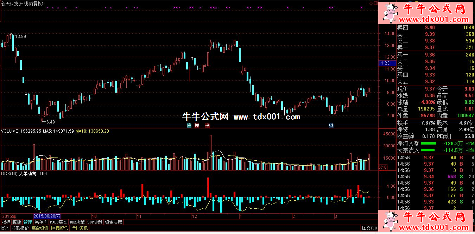Screen dimensions: 475x234
Task: Switch to the 资金决策 template
Action: point(114,222)
